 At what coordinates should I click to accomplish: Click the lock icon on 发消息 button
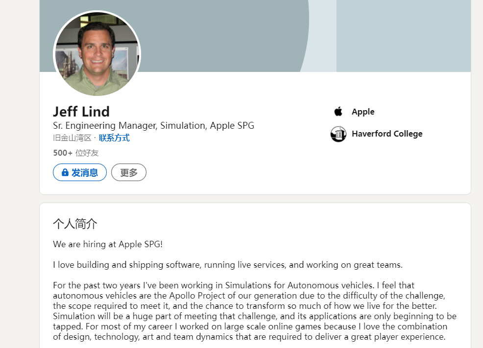tap(65, 172)
